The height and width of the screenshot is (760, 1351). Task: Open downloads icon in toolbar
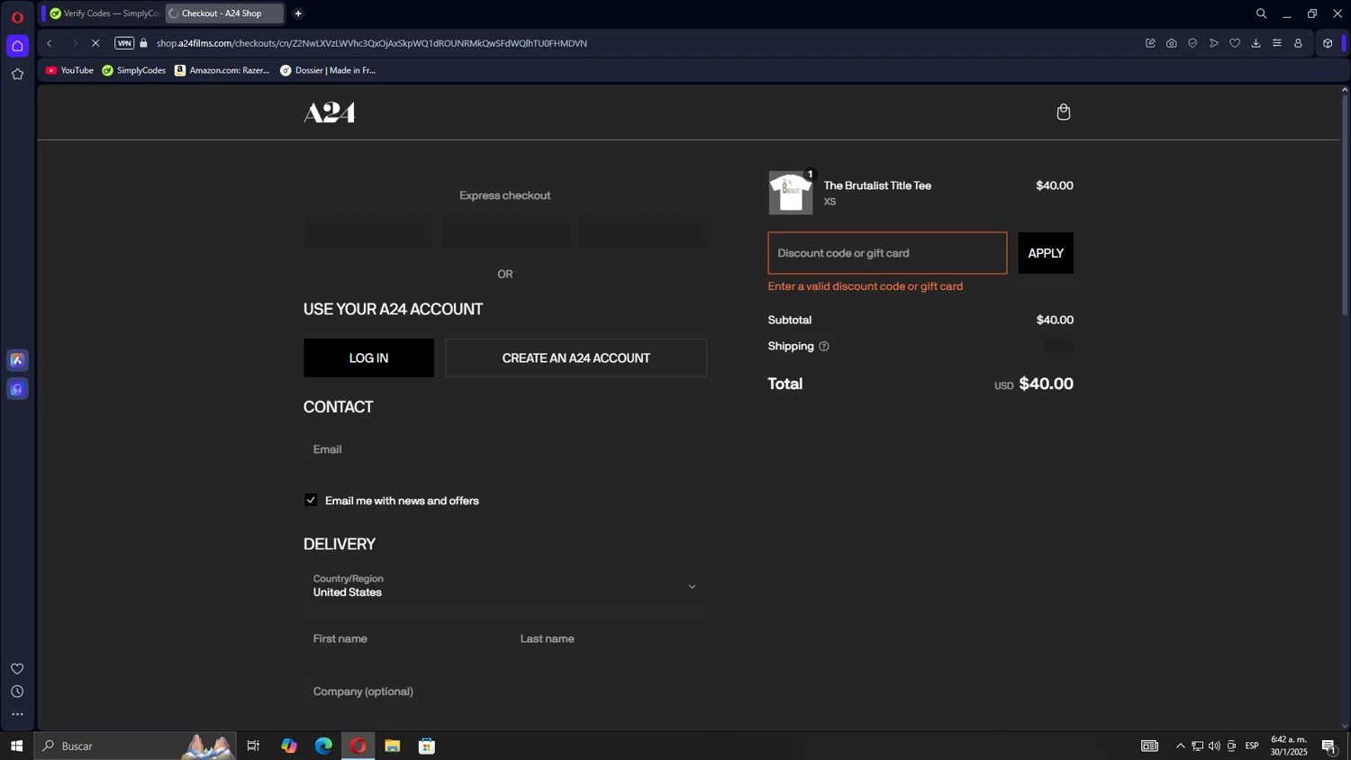[1256, 43]
